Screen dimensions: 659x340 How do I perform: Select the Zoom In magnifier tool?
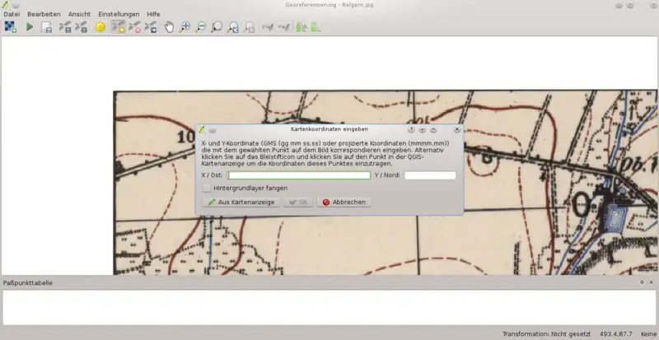click(x=185, y=27)
